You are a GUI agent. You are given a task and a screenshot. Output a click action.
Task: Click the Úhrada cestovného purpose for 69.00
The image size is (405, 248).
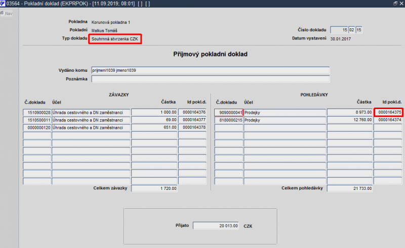[91, 120]
